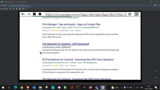Go back with the browser left arrow
This screenshot has width=160, height=90.
23,14
